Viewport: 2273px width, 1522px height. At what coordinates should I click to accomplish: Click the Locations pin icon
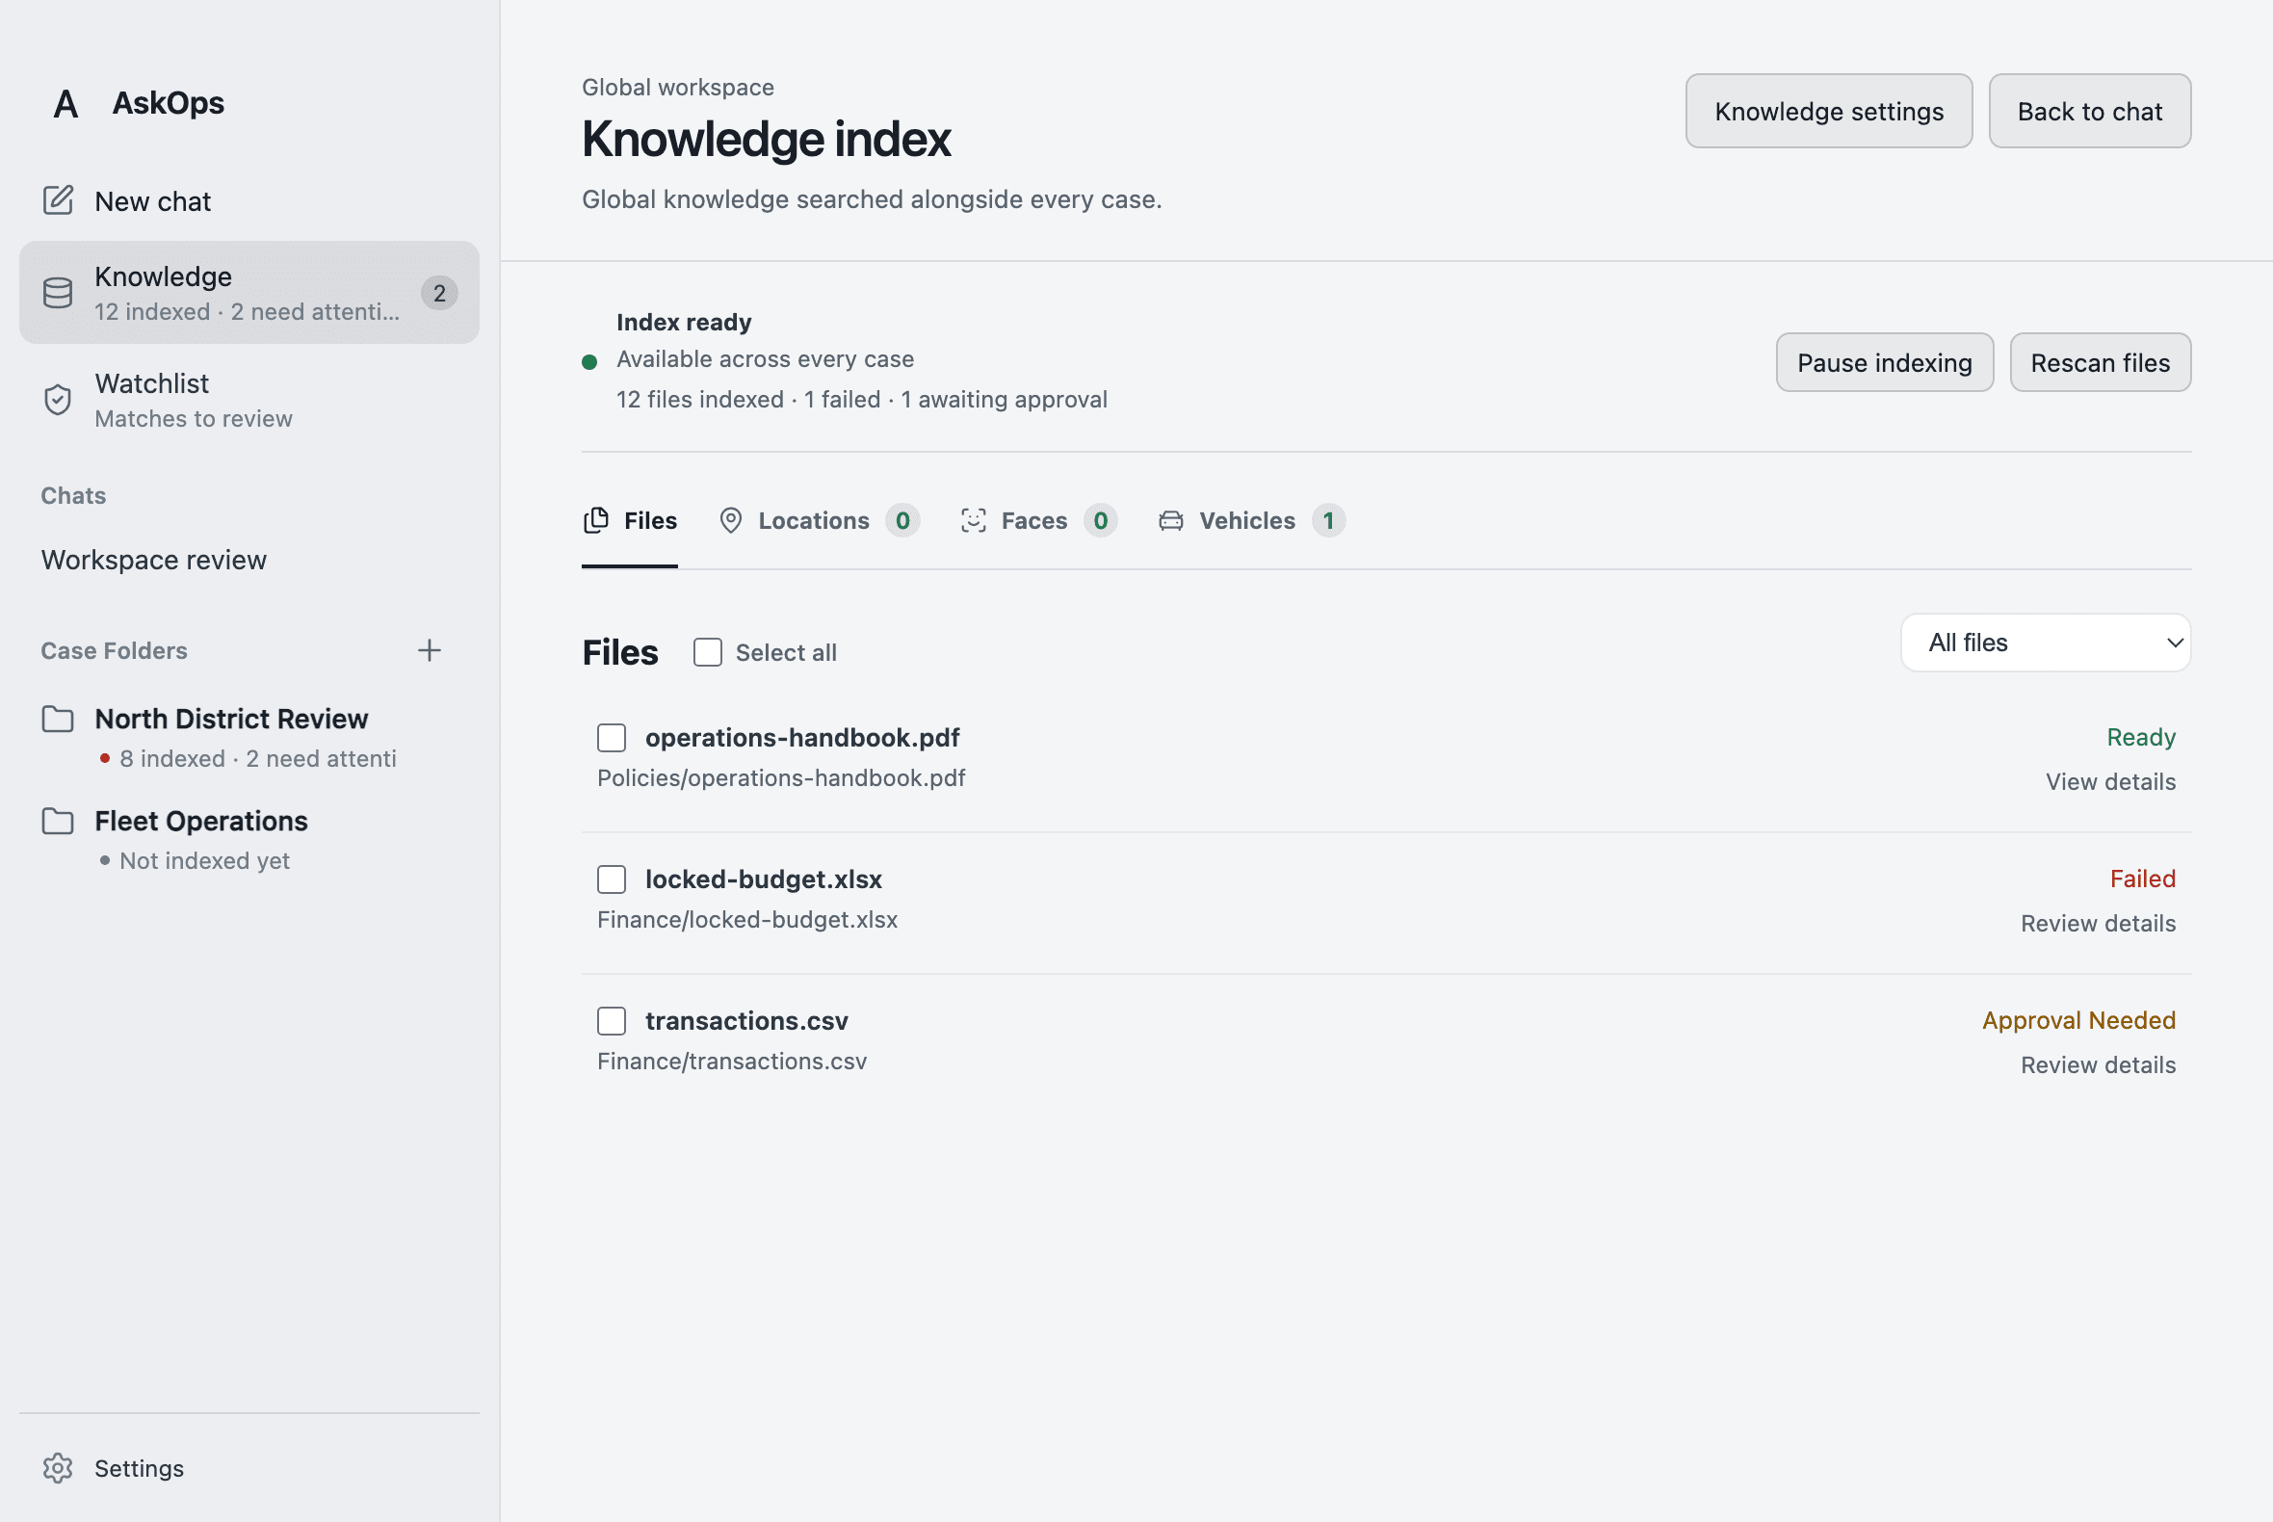pos(731,520)
